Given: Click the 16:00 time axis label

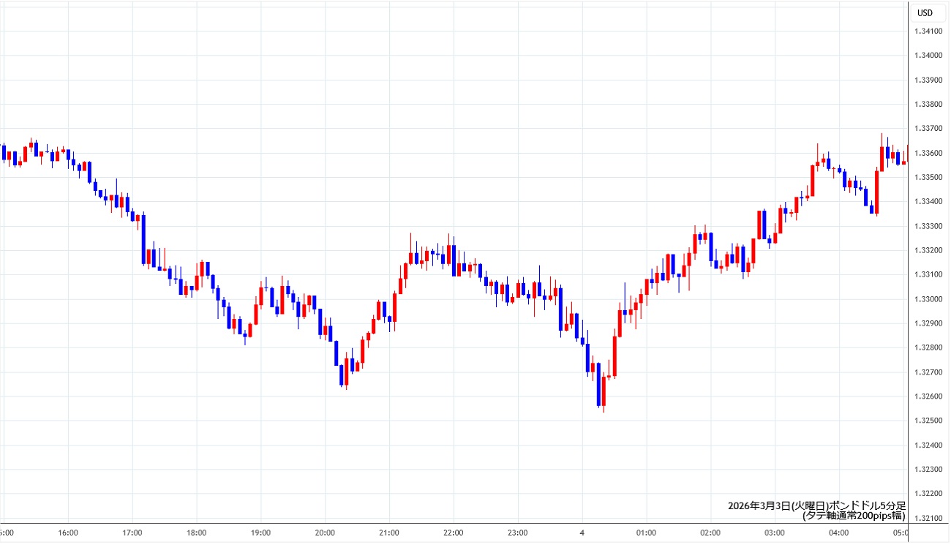Looking at the screenshot, I should (x=68, y=533).
